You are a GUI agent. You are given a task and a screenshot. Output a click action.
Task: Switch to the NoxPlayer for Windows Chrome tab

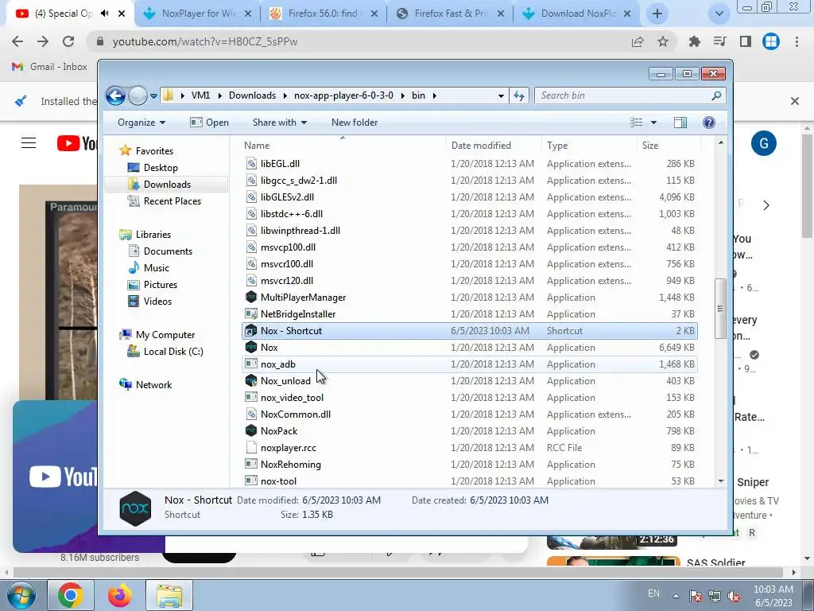199,14
